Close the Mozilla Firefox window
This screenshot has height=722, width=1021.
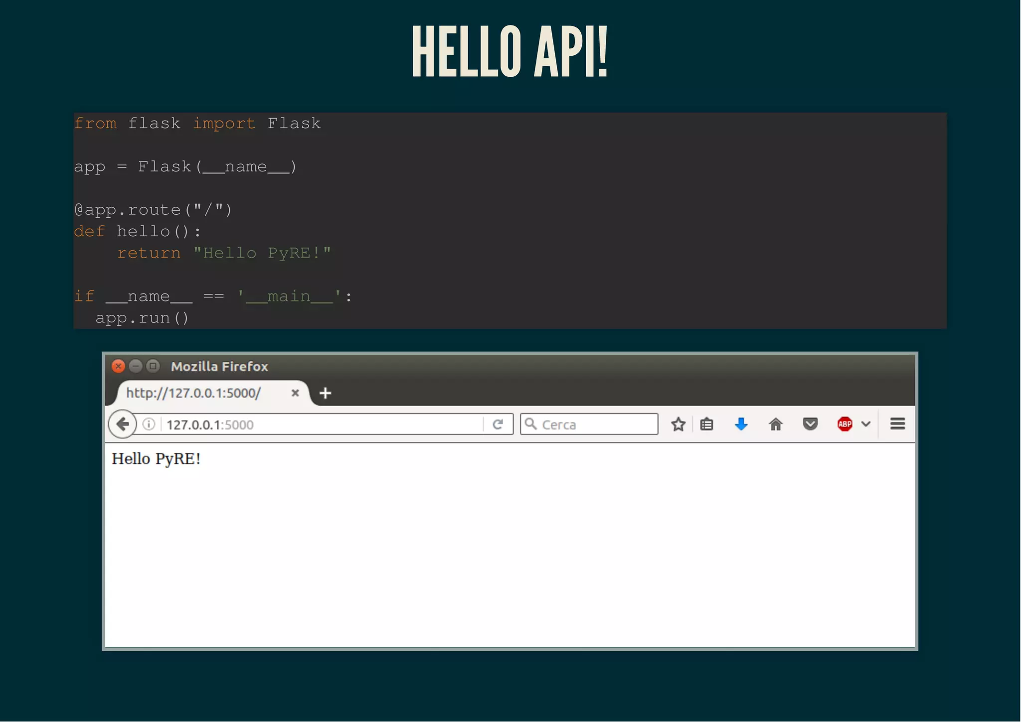tap(118, 366)
